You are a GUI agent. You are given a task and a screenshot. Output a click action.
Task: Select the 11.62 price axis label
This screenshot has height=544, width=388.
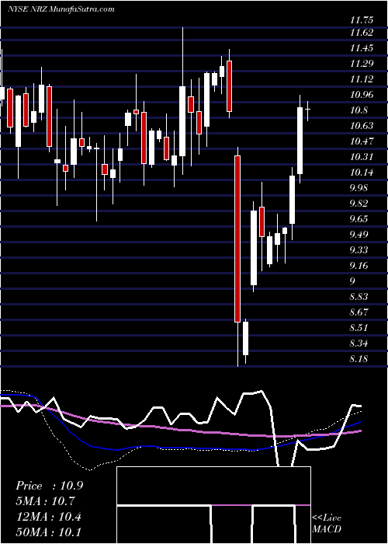pyautogui.click(x=362, y=33)
